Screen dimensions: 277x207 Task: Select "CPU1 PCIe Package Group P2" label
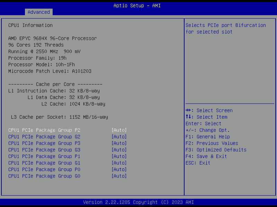pos(44,130)
